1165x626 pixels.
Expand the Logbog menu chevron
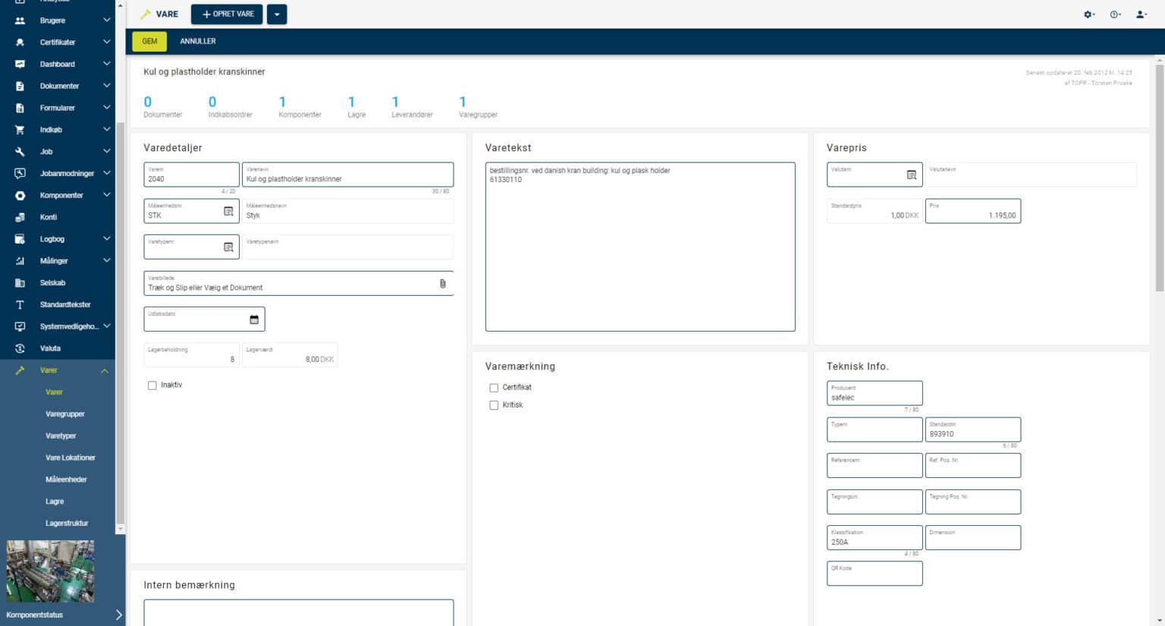(x=107, y=239)
